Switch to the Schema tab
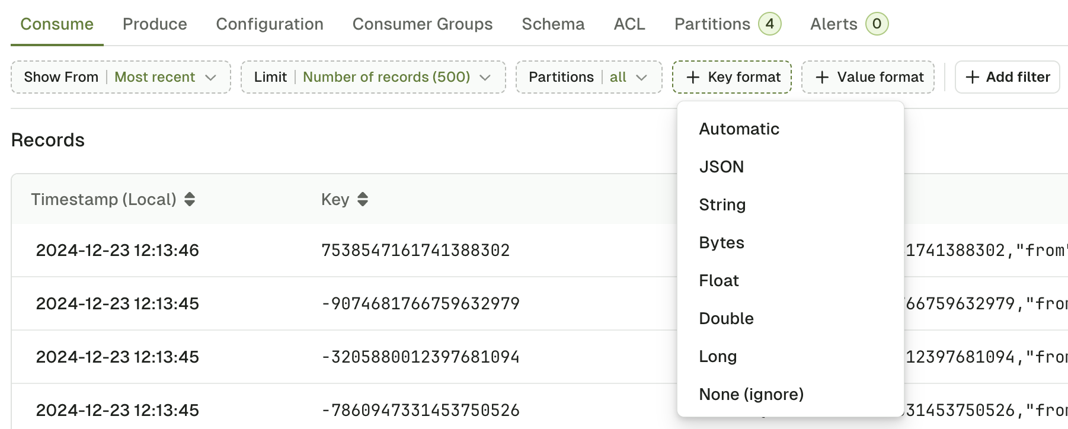 [x=553, y=24]
